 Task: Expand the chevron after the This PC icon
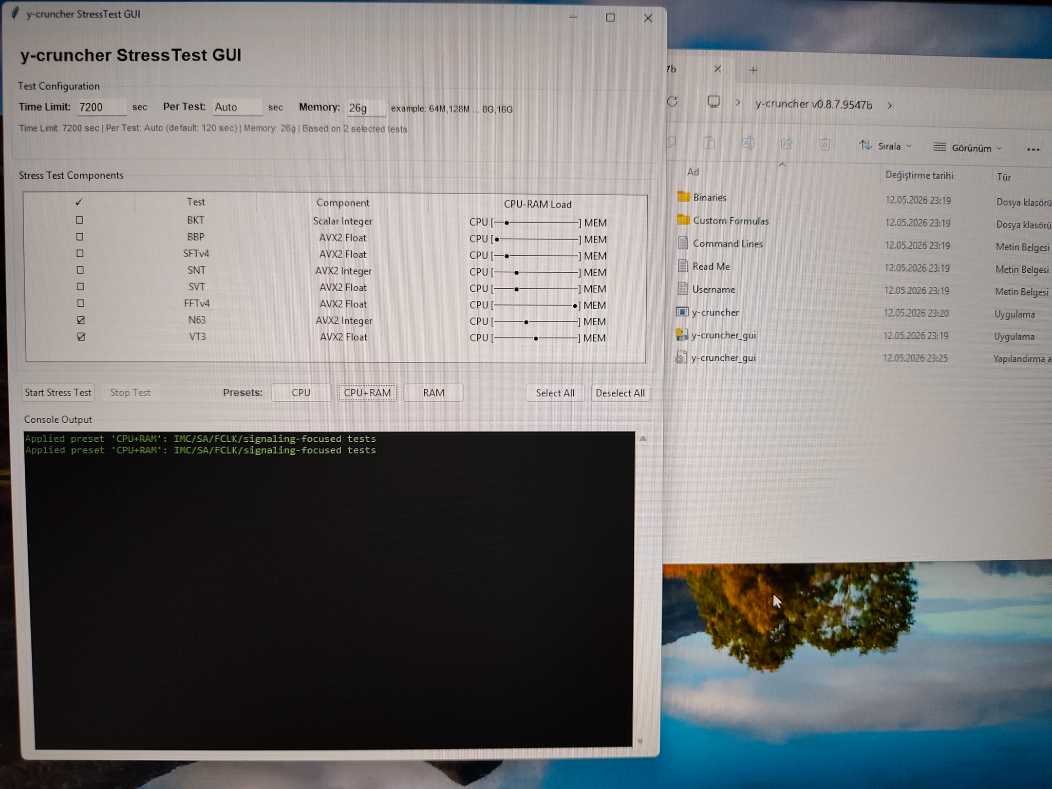coord(738,103)
